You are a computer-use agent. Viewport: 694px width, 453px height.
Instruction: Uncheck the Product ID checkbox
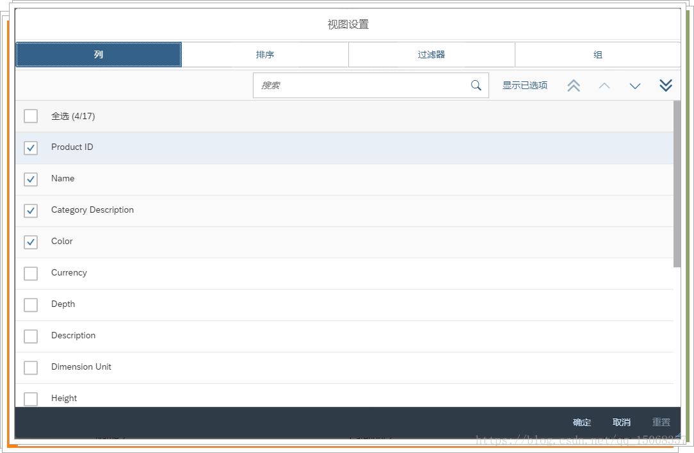31,147
